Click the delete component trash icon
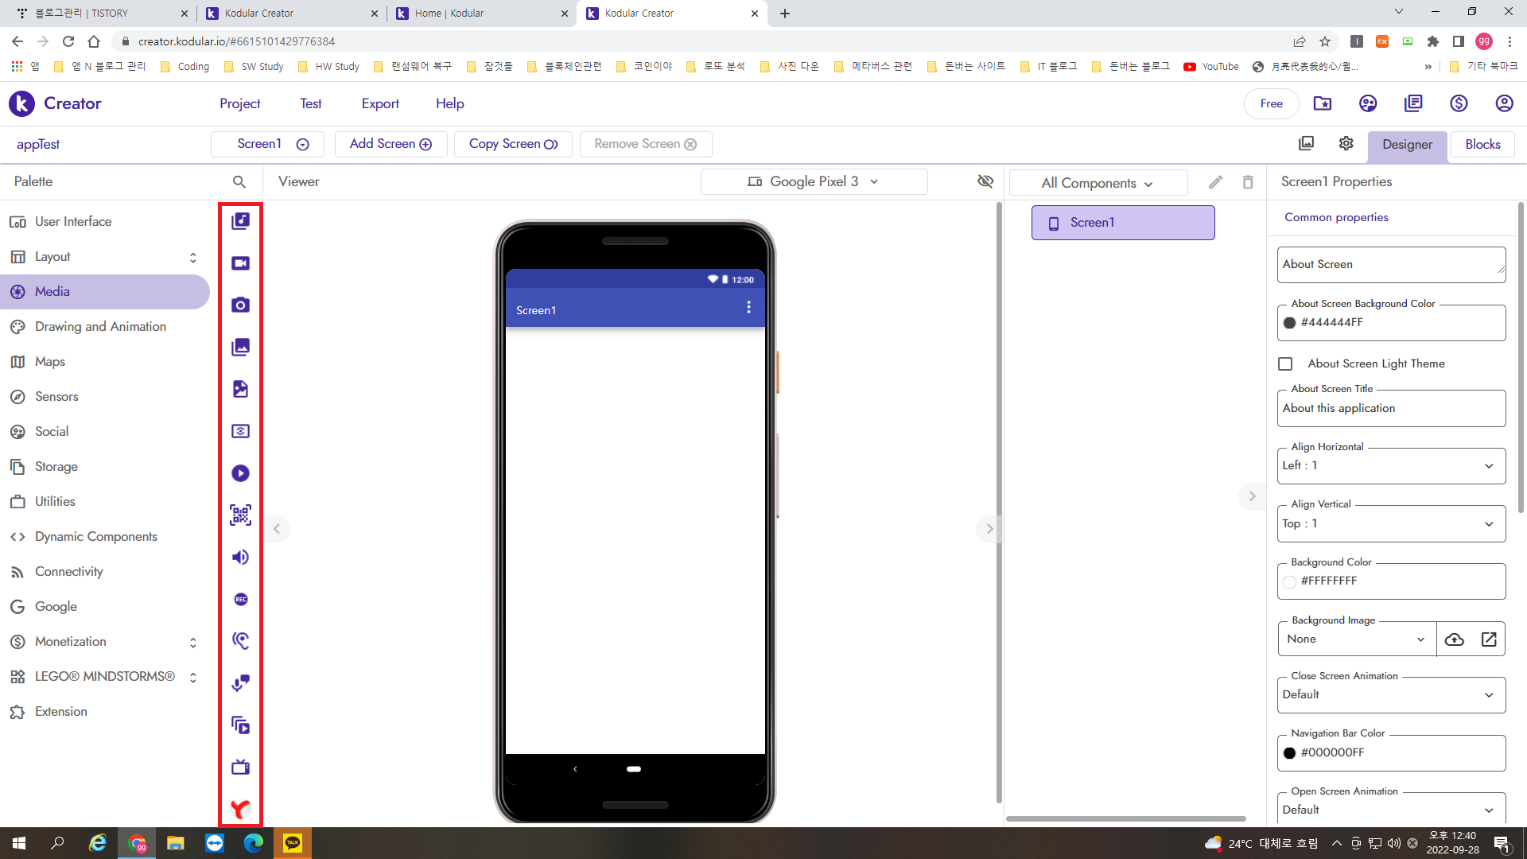 tap(1248, 182)
